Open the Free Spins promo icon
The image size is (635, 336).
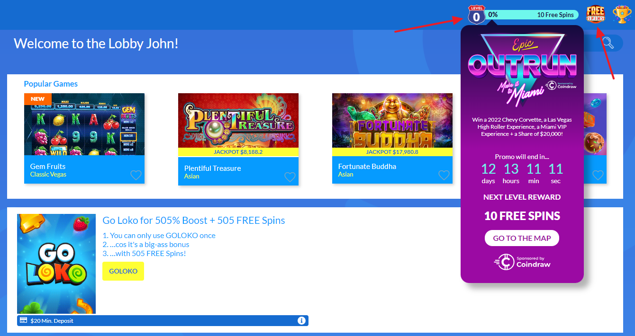(x=595, y=13)
